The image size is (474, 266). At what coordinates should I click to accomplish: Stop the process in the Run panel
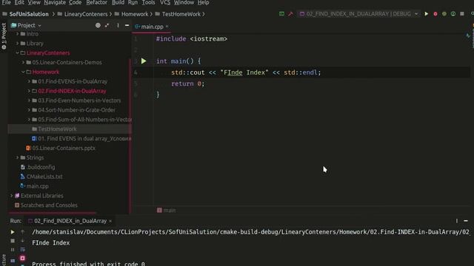point(13,241)
